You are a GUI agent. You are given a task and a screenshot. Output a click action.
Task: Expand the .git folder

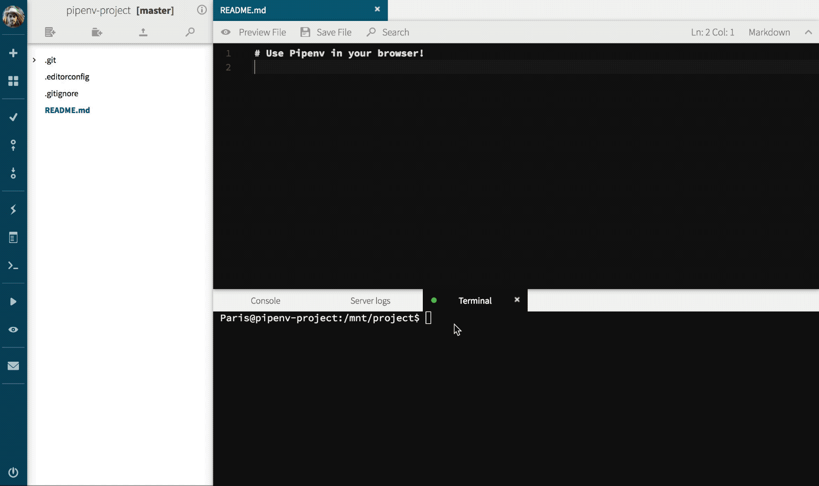35,60
